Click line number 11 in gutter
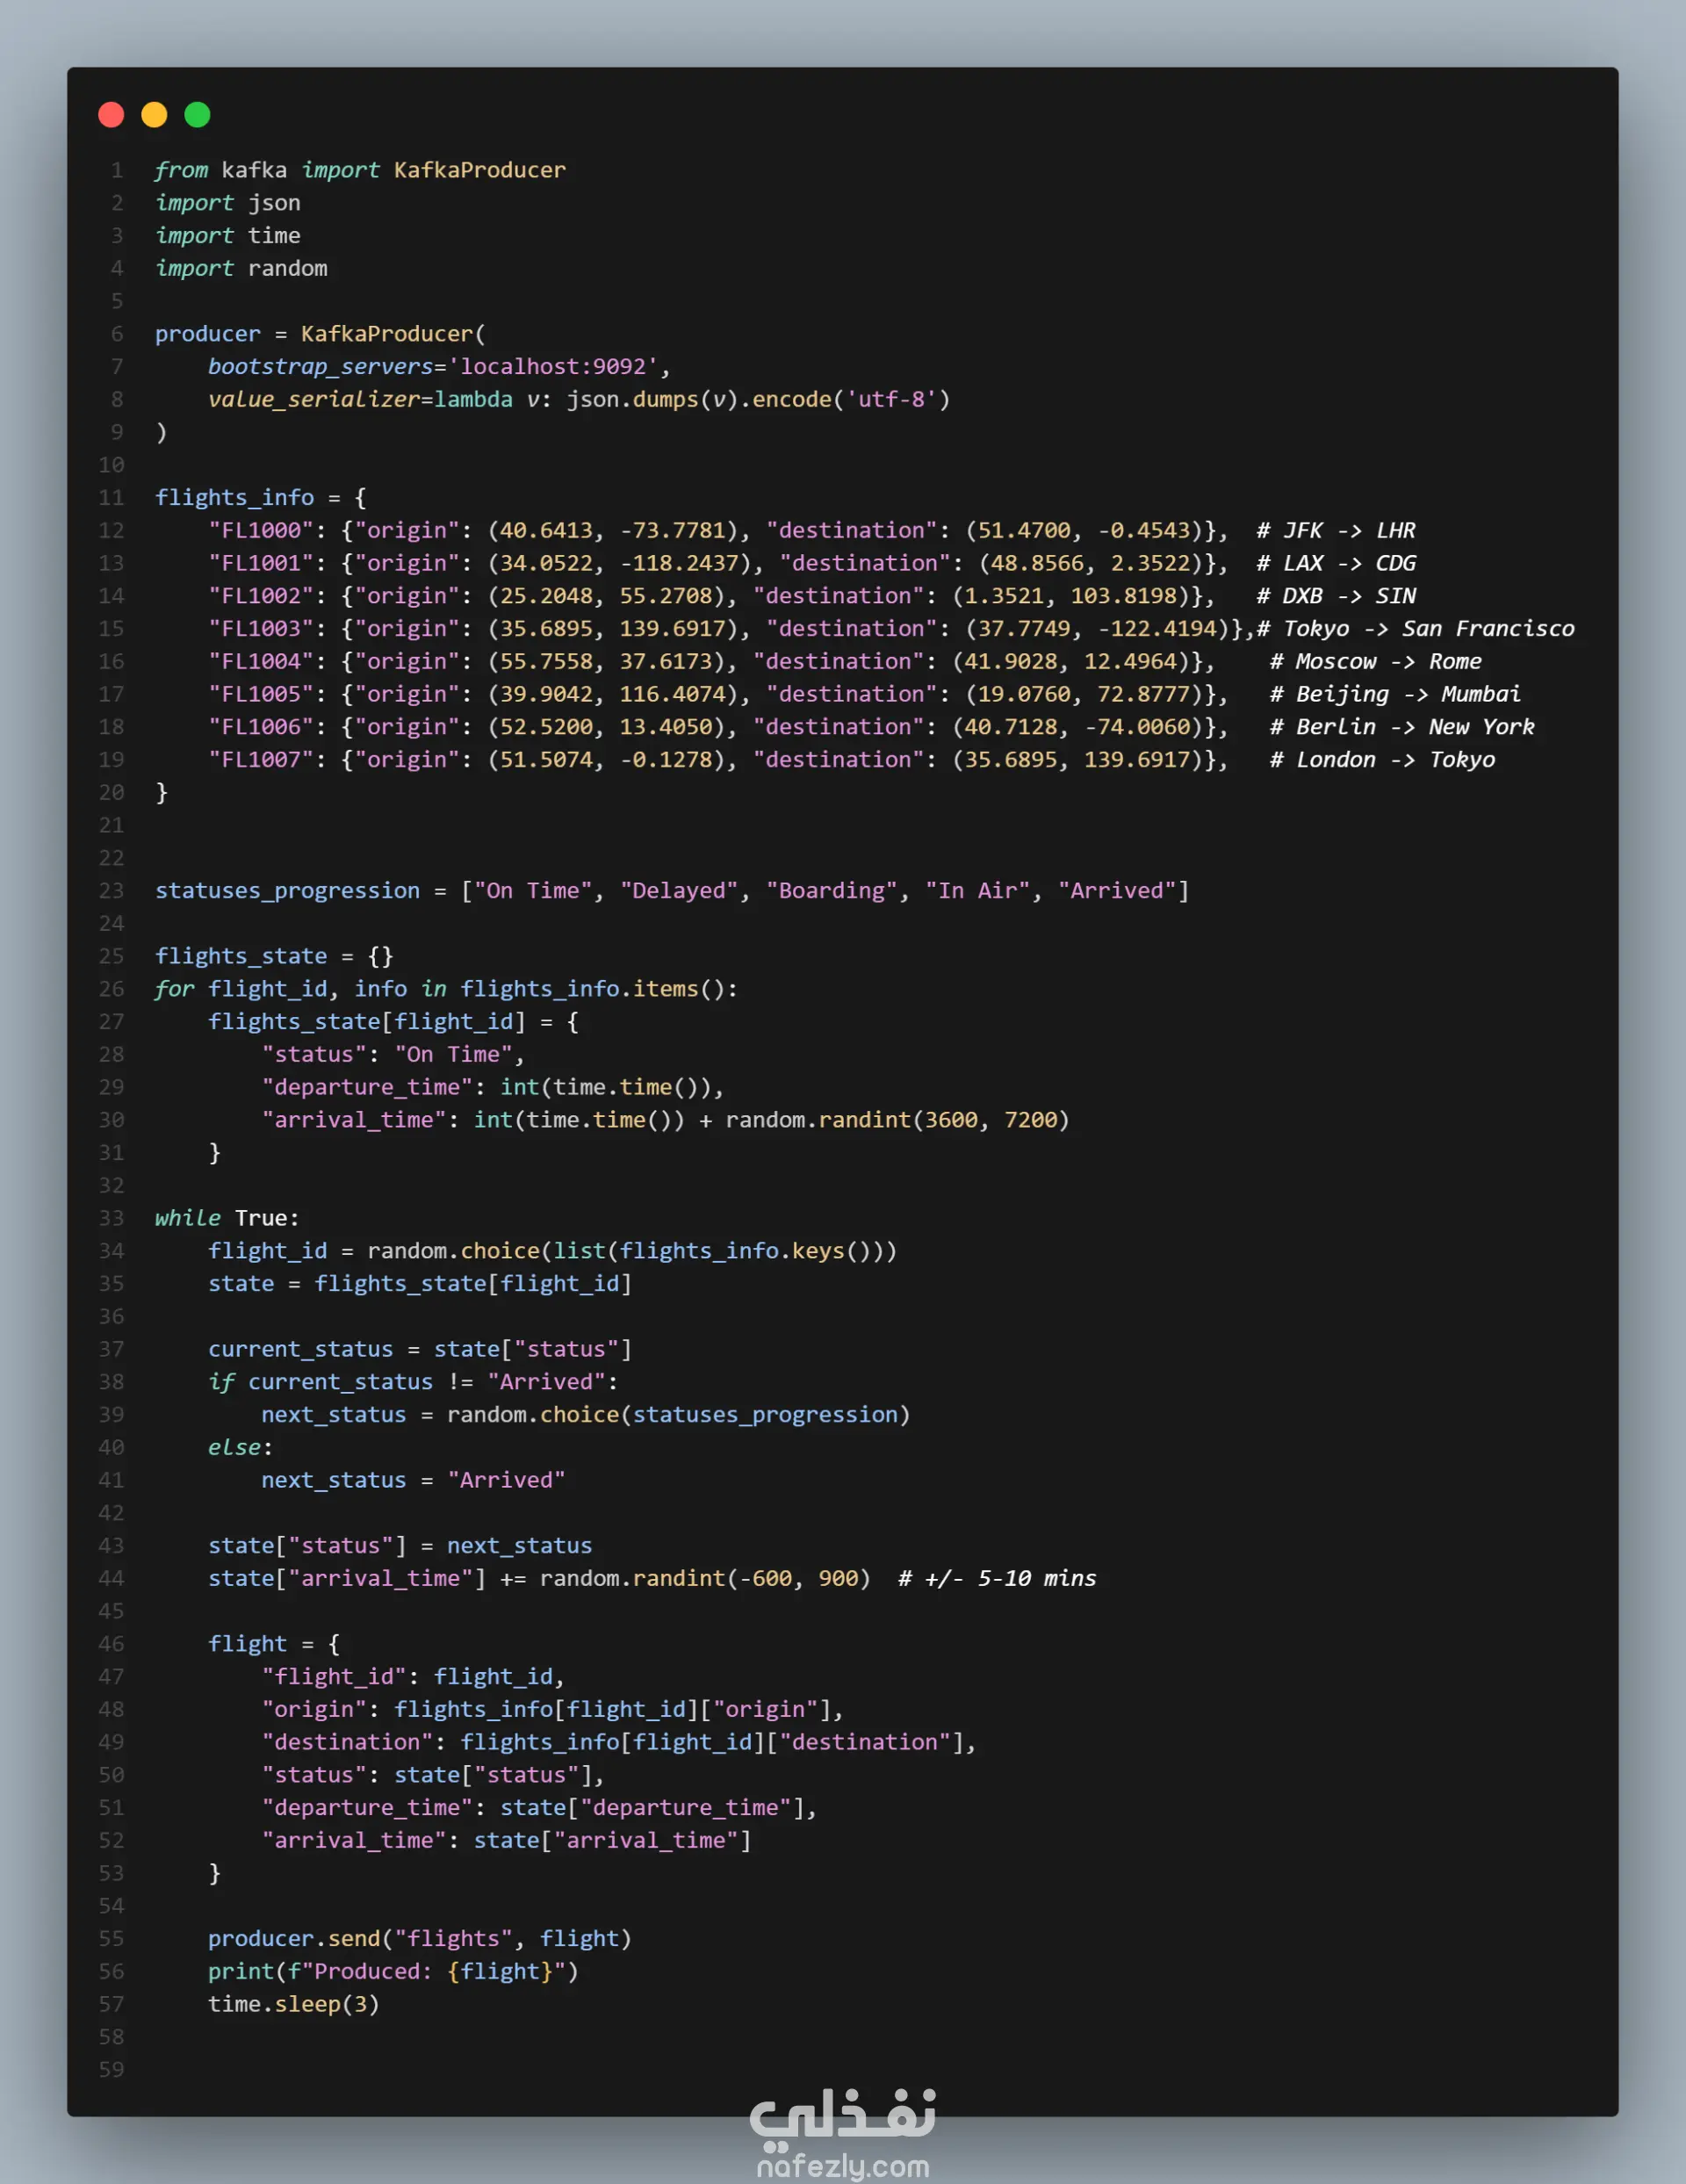Image resolution: width=1686 pixels, height=2184 pixels. click(111, 498)
